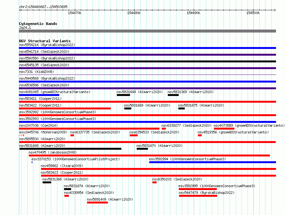
Task: Select the red nsv4073889 variant bar
Action: (224, 129)
